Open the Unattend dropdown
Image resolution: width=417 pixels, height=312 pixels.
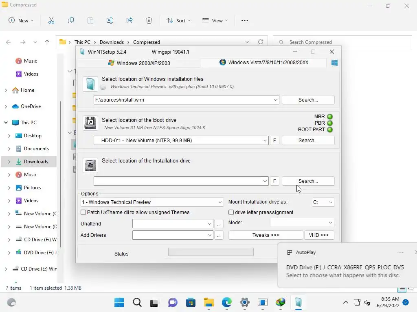tap(210, 224)
